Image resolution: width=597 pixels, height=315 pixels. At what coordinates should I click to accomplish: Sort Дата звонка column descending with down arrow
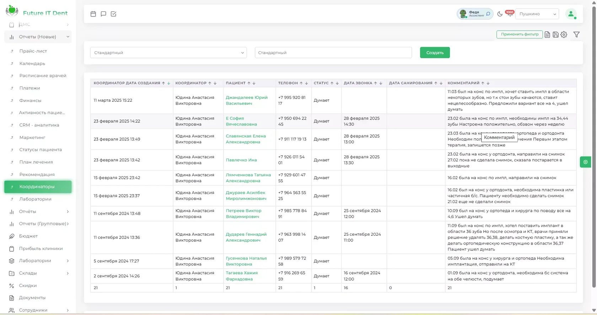(x=381, y=83)
